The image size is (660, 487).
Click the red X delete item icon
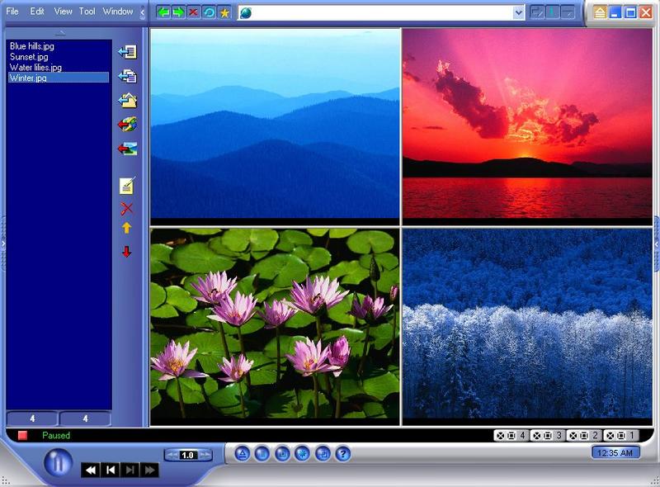[x=127, y=209]
